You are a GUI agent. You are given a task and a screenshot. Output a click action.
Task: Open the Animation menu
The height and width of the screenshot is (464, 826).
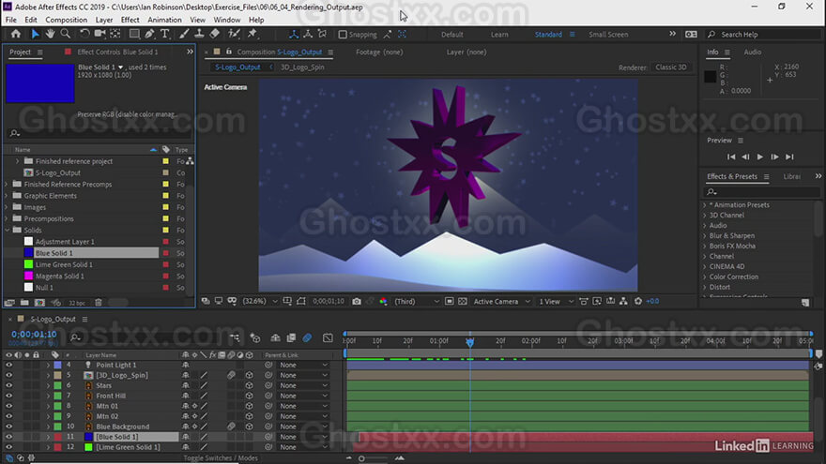click(x=164, y=20)
